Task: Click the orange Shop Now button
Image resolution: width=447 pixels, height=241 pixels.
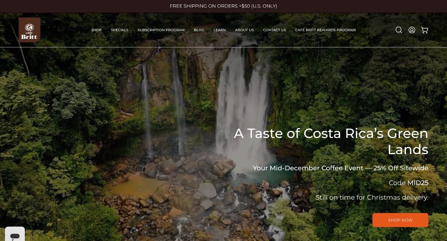Action: pos(400,220)
